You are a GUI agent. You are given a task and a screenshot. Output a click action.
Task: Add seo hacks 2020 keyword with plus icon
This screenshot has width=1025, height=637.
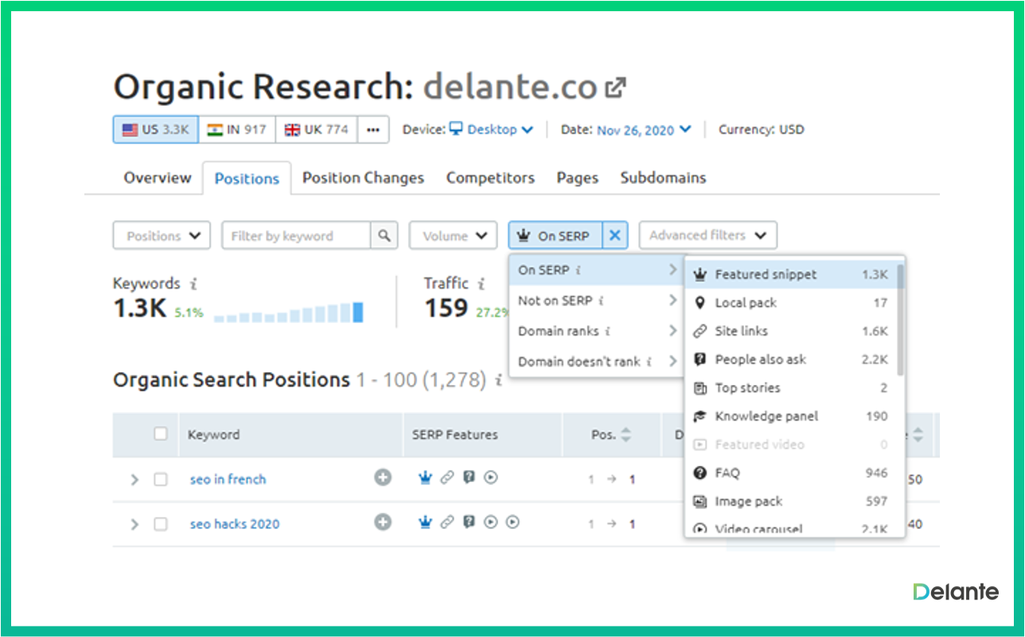point(383,522)
